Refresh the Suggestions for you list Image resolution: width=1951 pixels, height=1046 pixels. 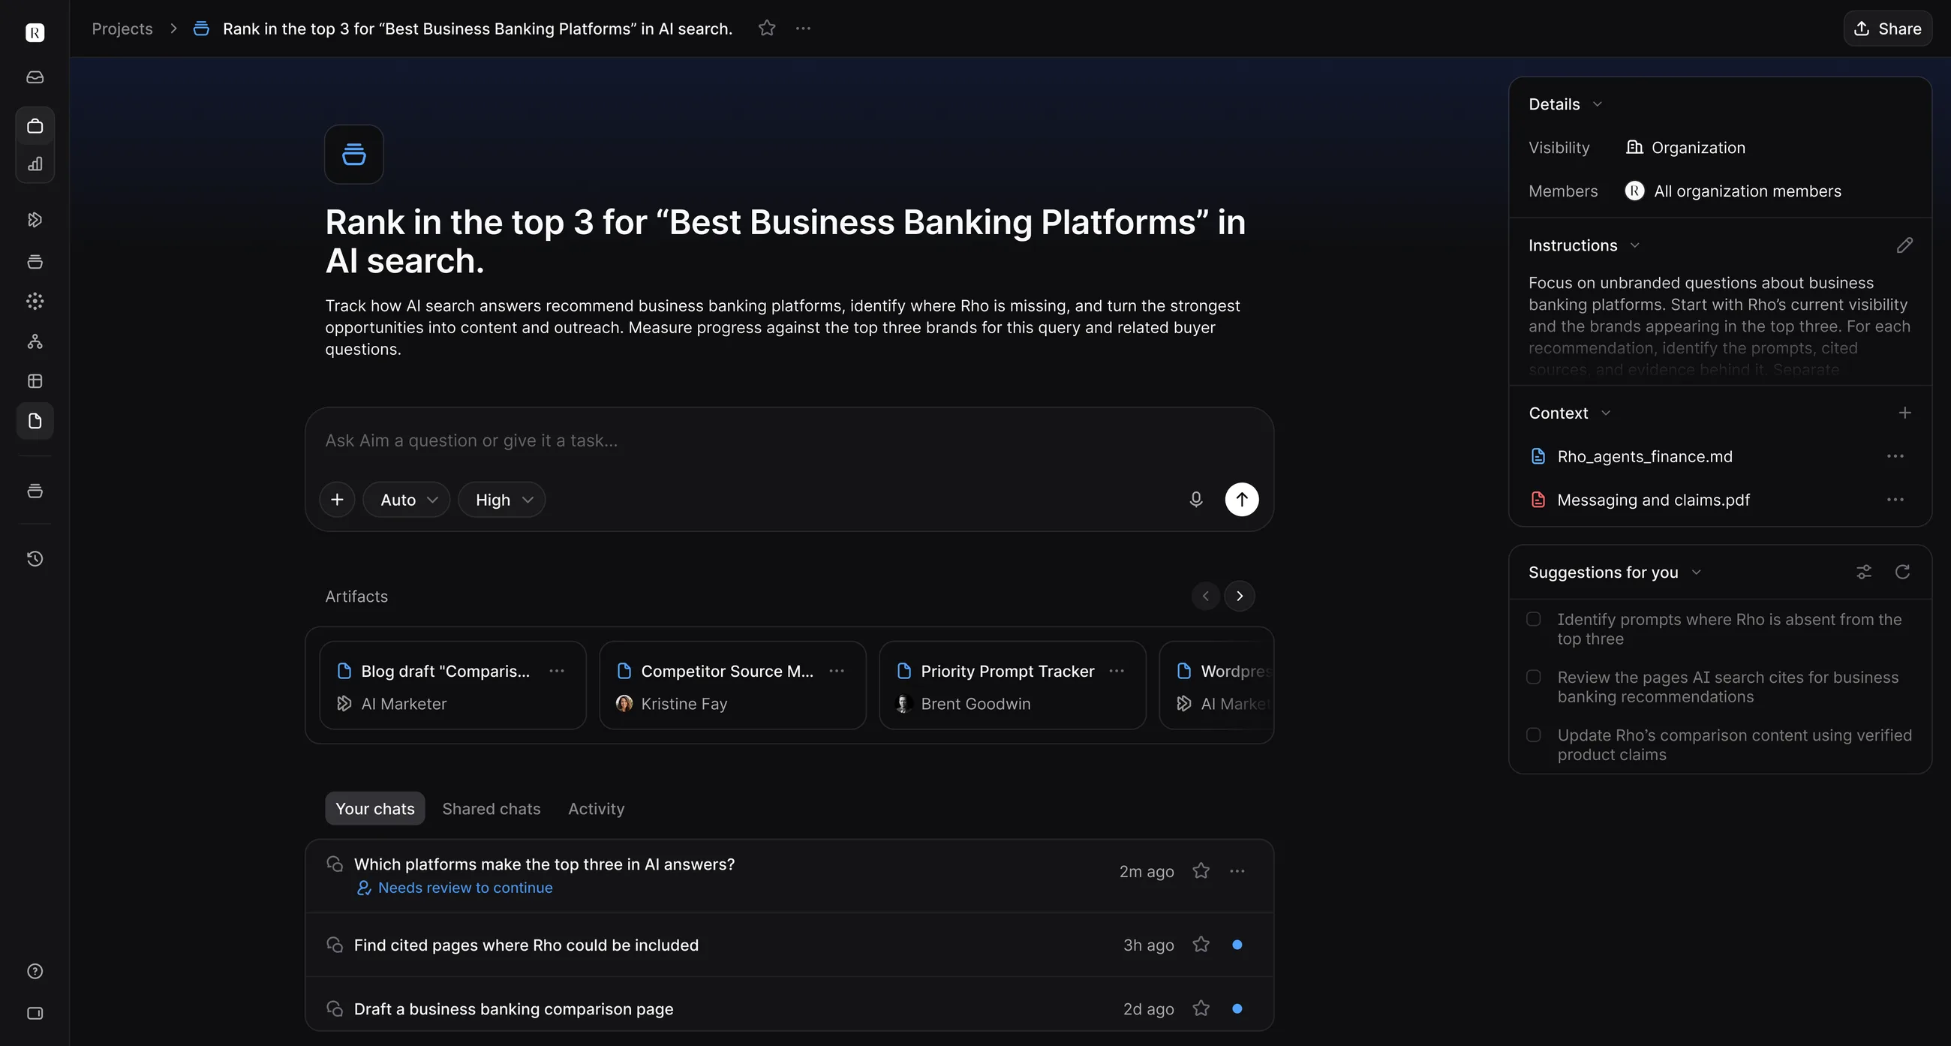(1901, 572)
